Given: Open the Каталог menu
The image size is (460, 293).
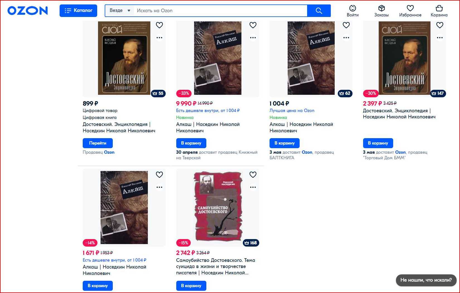Looking at the screenshot, I should coord(78,11).
